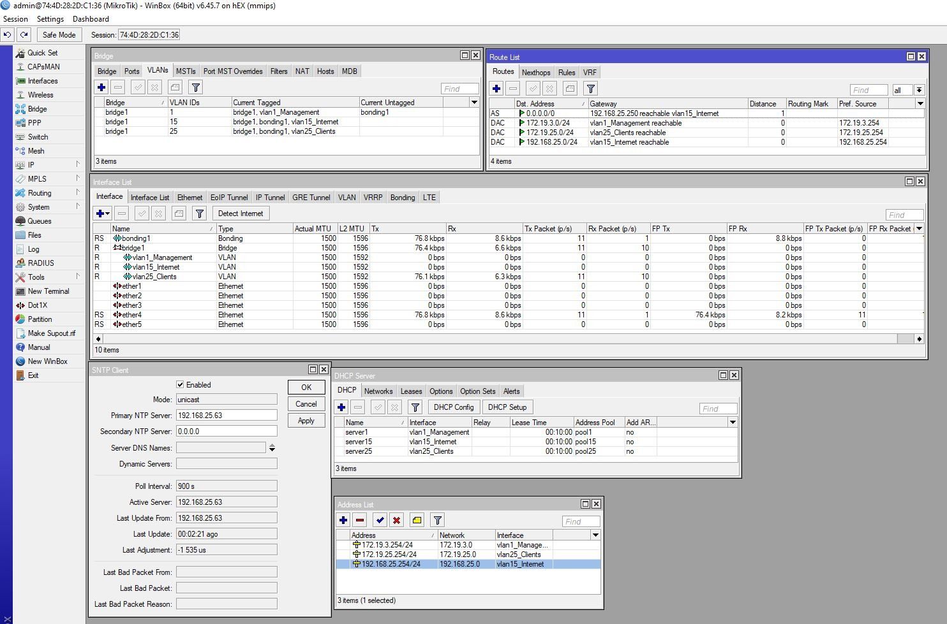
Task: Open column selector dropdown in DHCP Server table
Action: [x=733, y=423]
